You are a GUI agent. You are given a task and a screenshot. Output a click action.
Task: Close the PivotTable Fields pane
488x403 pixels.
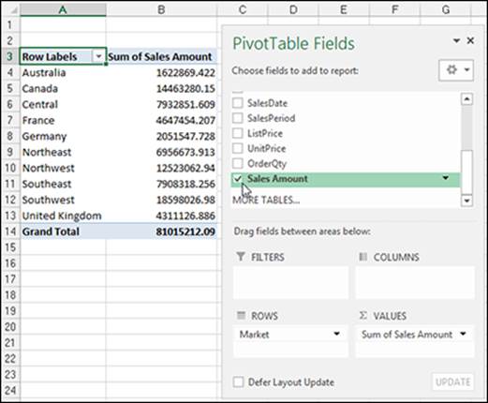470,40
